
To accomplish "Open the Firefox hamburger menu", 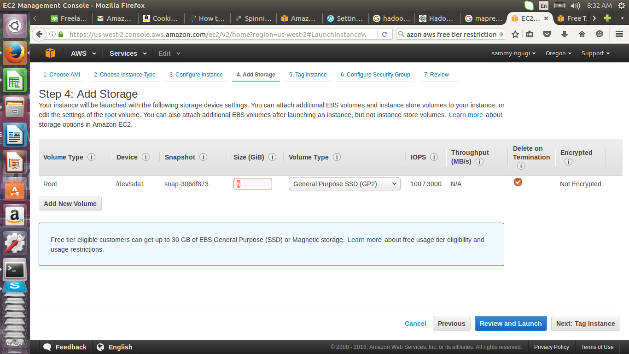I will point(619,34).
